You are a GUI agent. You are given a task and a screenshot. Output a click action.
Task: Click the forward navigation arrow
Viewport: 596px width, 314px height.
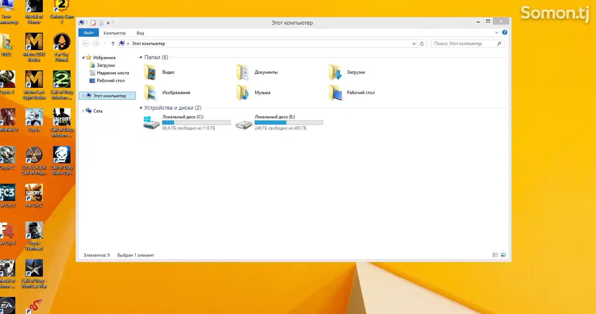click(96, 44)
